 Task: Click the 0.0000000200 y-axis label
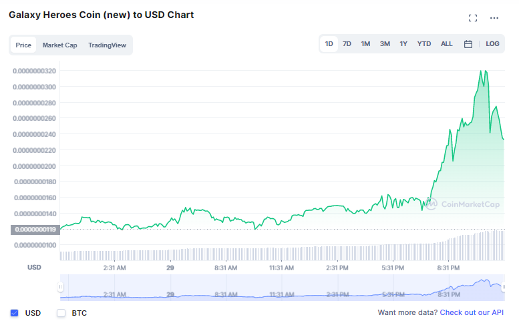35,166
